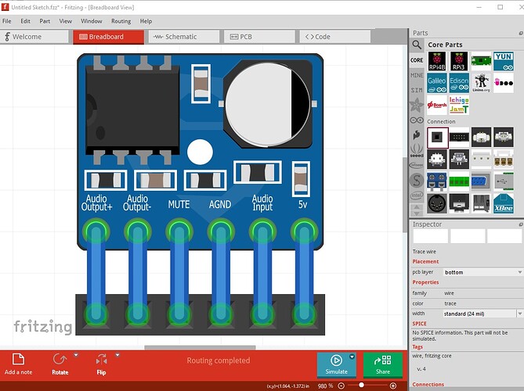Select the Raspberry Pi 4B part
The image size is (524, 391).
pyautogui.click(x=436, y=60)
